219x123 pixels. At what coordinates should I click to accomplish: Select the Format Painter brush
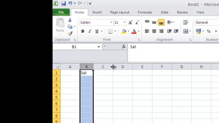tap(70, 33)
